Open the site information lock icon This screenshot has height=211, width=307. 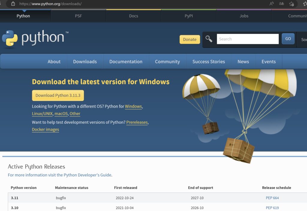(13, 4)
